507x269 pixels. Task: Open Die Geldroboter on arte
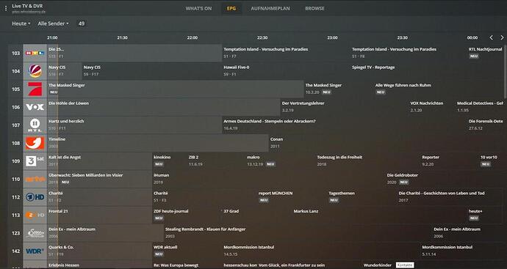click(x=445, y=179)
